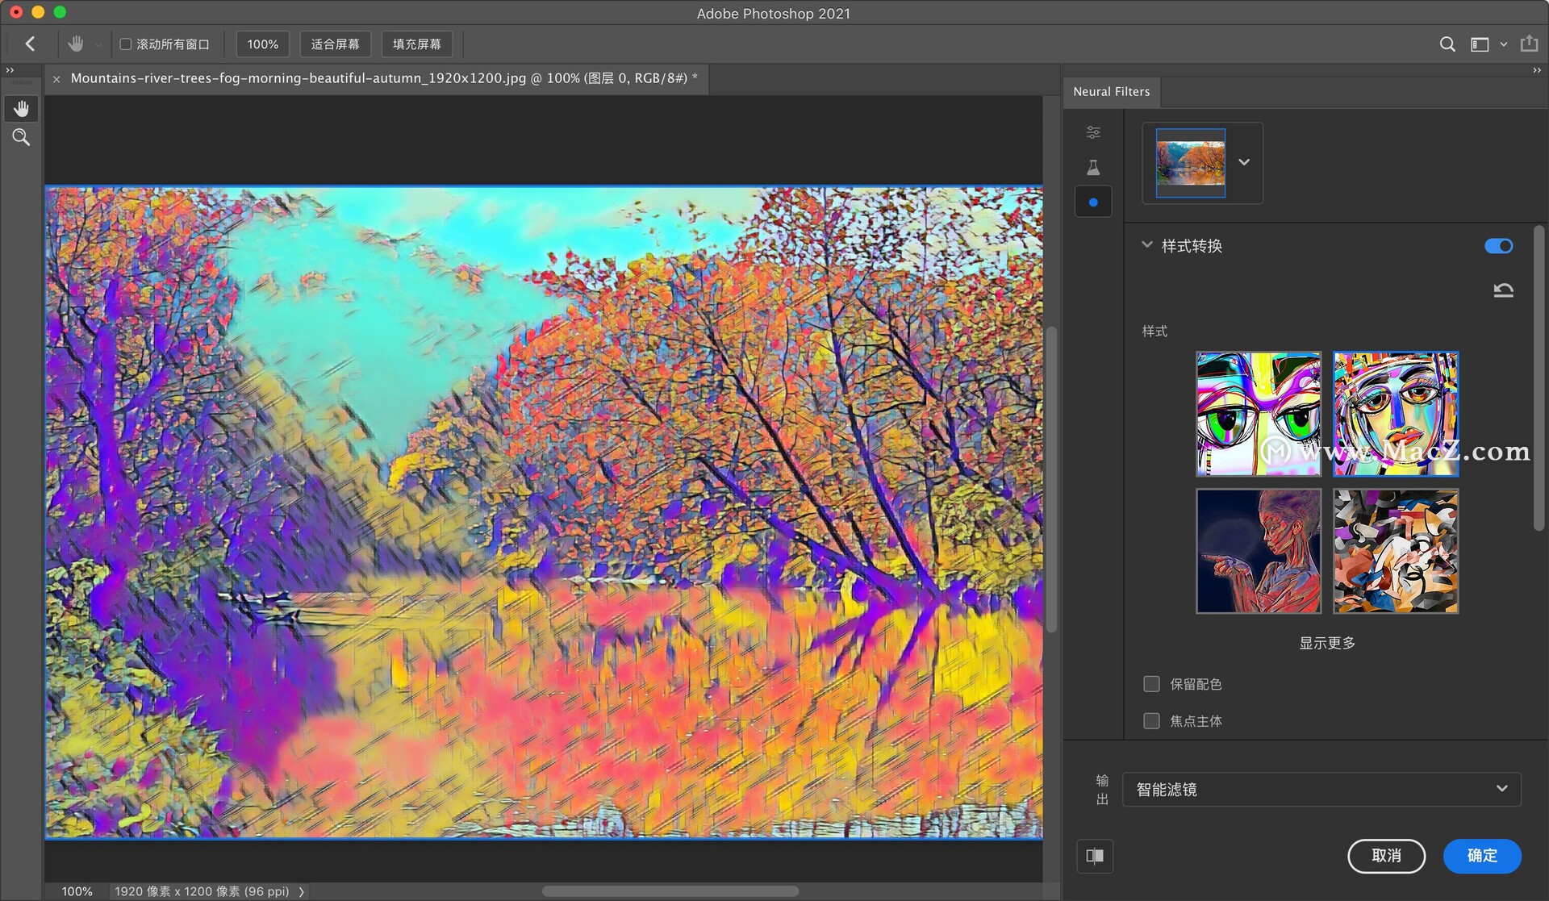Image resolution: width=1549 pixels, height=901 pixels.
Task: Open the workspace layout icon
Action: point(1480,44)
